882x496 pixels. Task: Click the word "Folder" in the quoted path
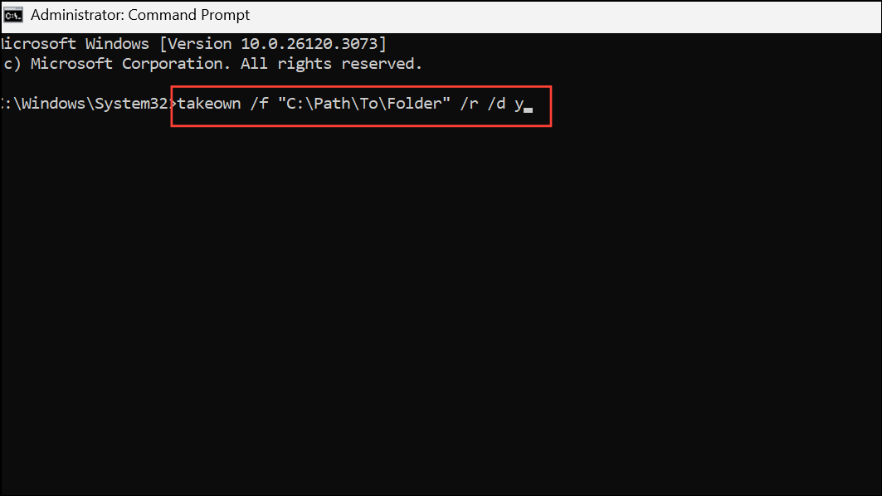click(x=414, y=104)
